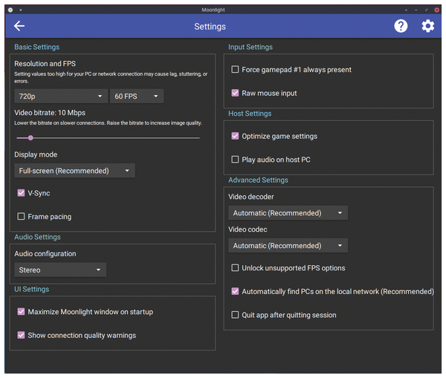The width and height of the screenshot is (446, 378).
Task: Toggle the V-Sync checkbox
Action: tap(21, 193)
